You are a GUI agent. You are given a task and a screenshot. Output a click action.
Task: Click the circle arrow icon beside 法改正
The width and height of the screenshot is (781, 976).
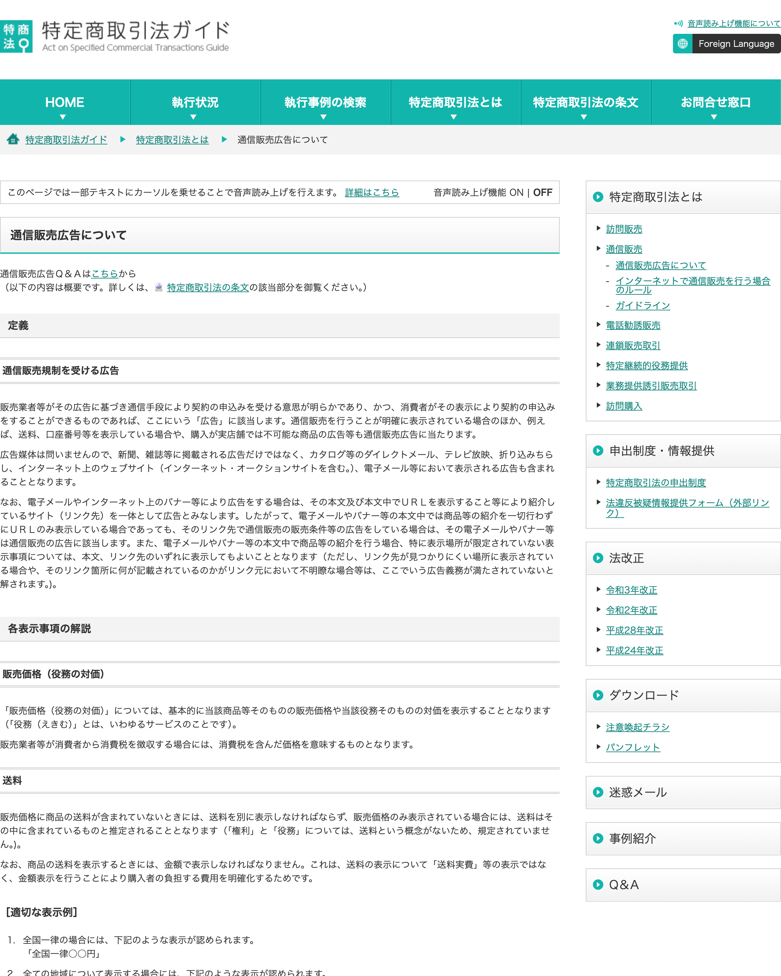tap(598, 558)
